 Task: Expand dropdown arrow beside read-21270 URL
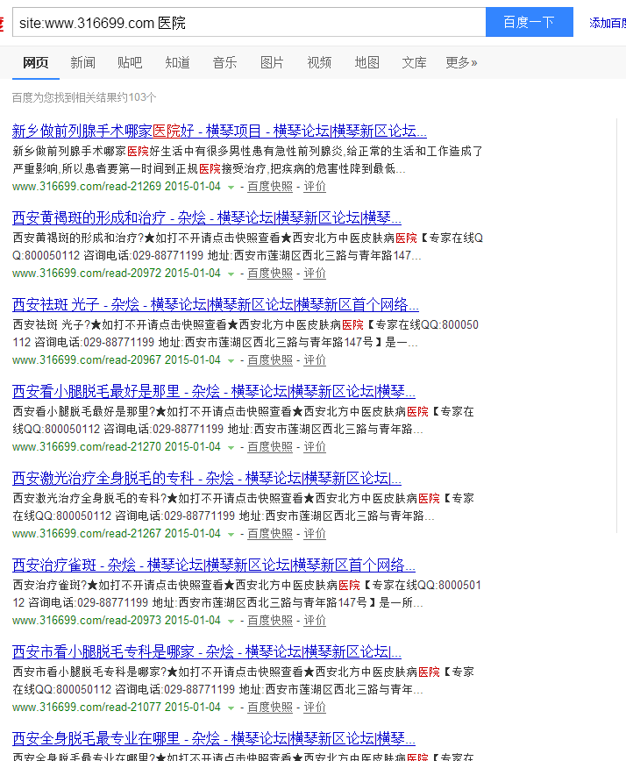[x=231, y=447]
